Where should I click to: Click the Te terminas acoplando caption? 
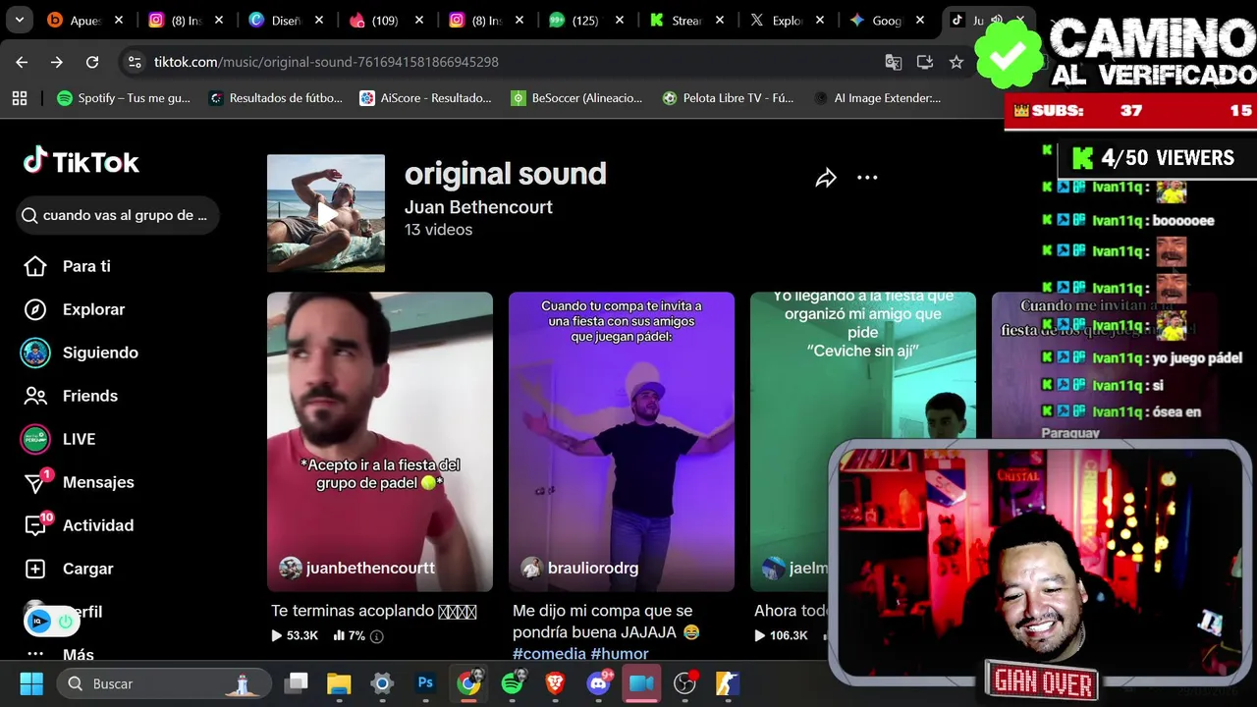coord(374,611)
